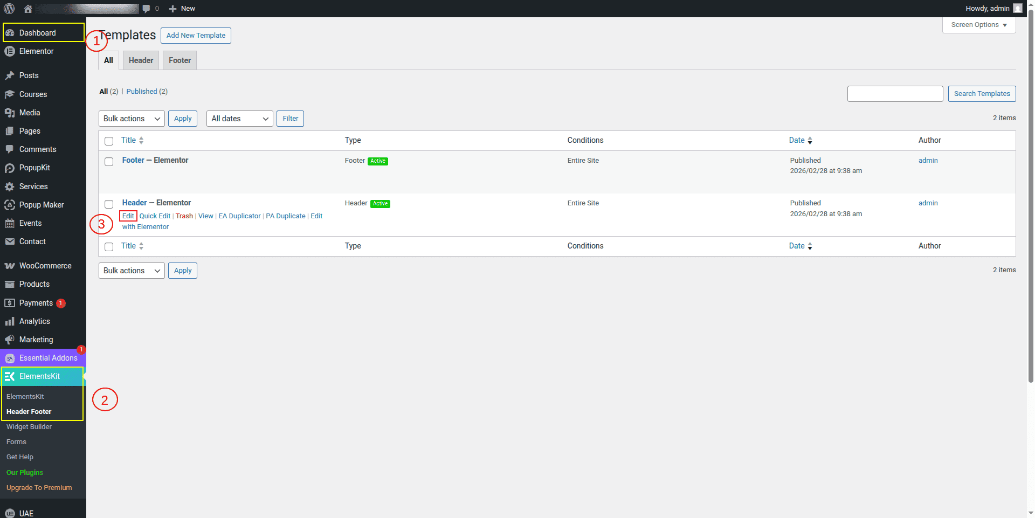Toggle select-all checkbox in table header

(109, 141)
